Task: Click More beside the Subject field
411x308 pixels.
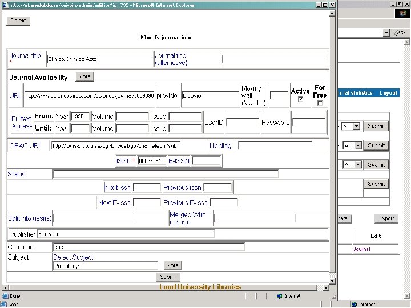Action: [x=172, y=265]
